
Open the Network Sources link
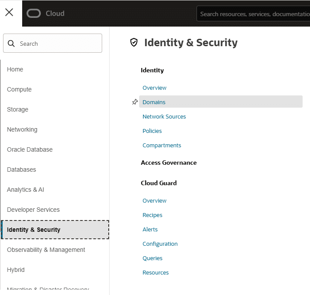tap(164, 116)
